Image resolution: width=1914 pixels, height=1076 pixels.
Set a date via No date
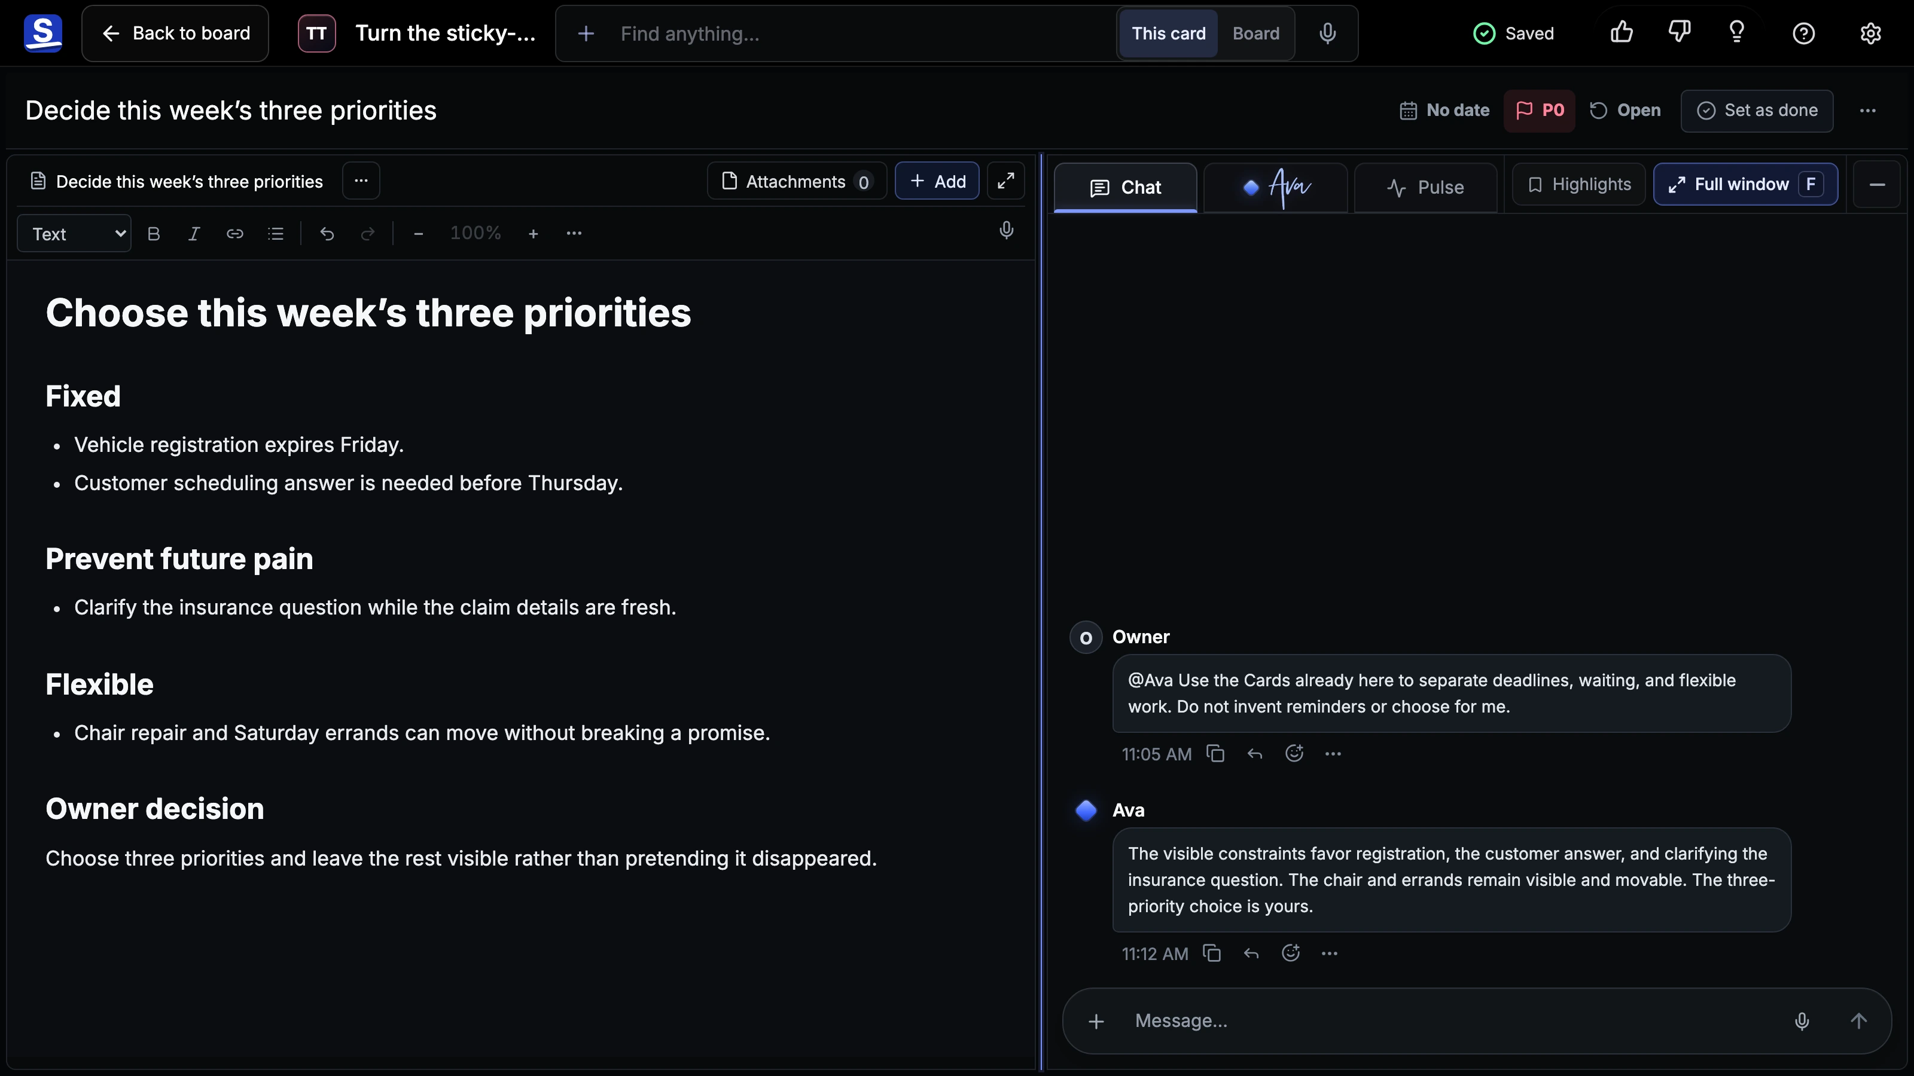tap(1444, 111)
